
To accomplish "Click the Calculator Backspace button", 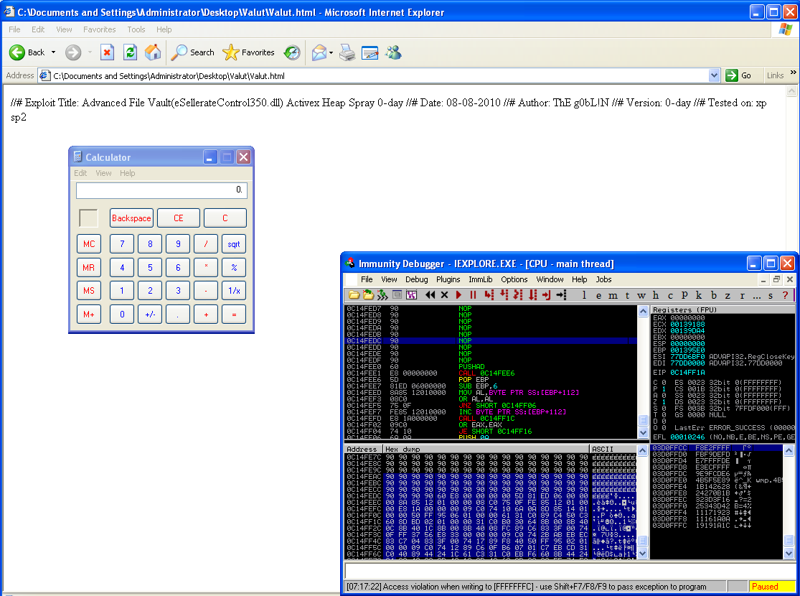I will [131, 218].
